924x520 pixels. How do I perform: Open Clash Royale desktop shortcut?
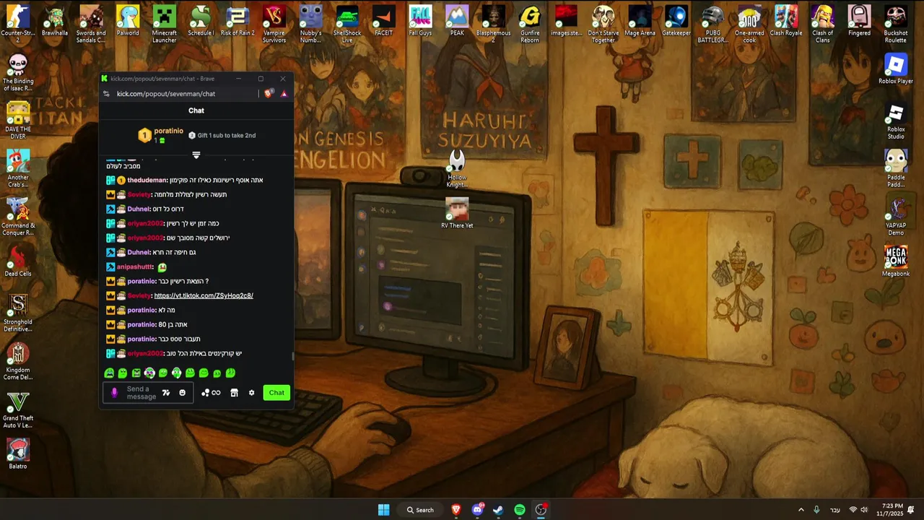pos(786,22)
